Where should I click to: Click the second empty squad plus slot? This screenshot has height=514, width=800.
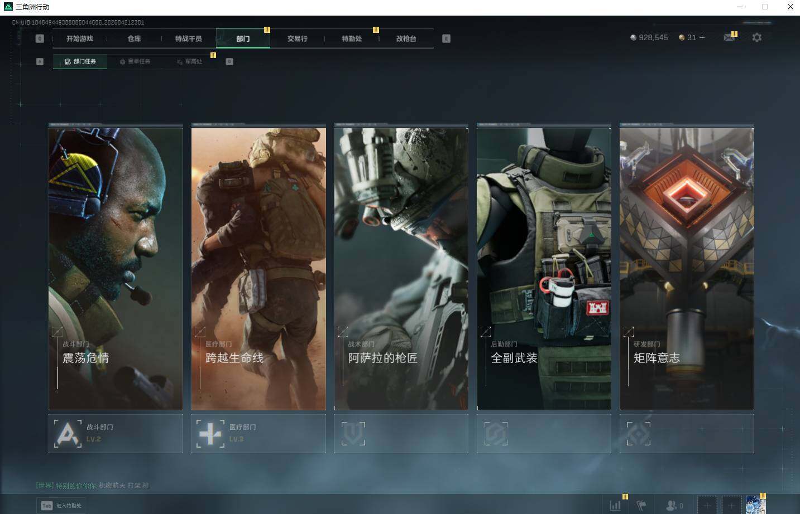[x=731, y=505]
